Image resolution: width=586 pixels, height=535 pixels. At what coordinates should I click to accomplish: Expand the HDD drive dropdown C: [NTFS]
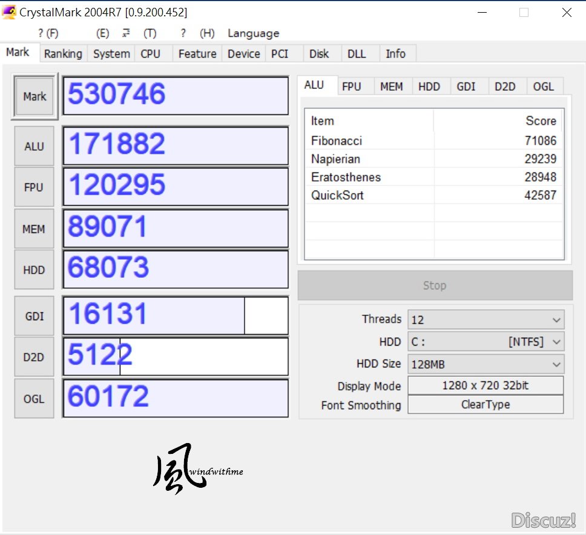coord(486,342)
